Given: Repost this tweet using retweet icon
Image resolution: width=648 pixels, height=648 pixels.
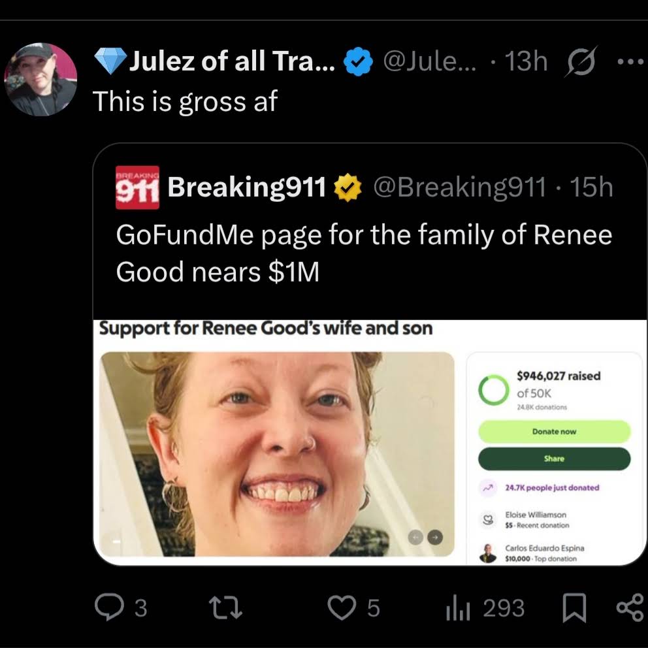Looking at the screenshot, I should pyautogui.click(x=225, y=607).
